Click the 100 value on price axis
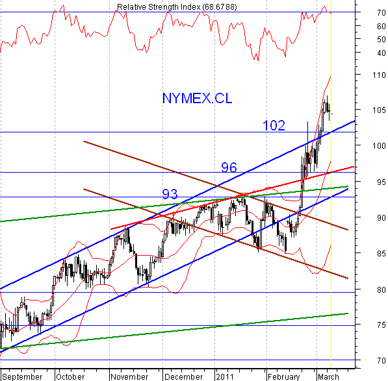 pos(379,146)
